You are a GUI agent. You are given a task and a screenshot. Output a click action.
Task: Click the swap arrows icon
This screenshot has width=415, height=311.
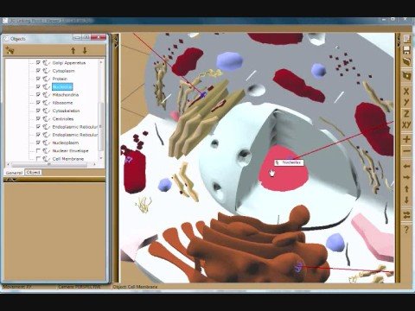[406, 215]
